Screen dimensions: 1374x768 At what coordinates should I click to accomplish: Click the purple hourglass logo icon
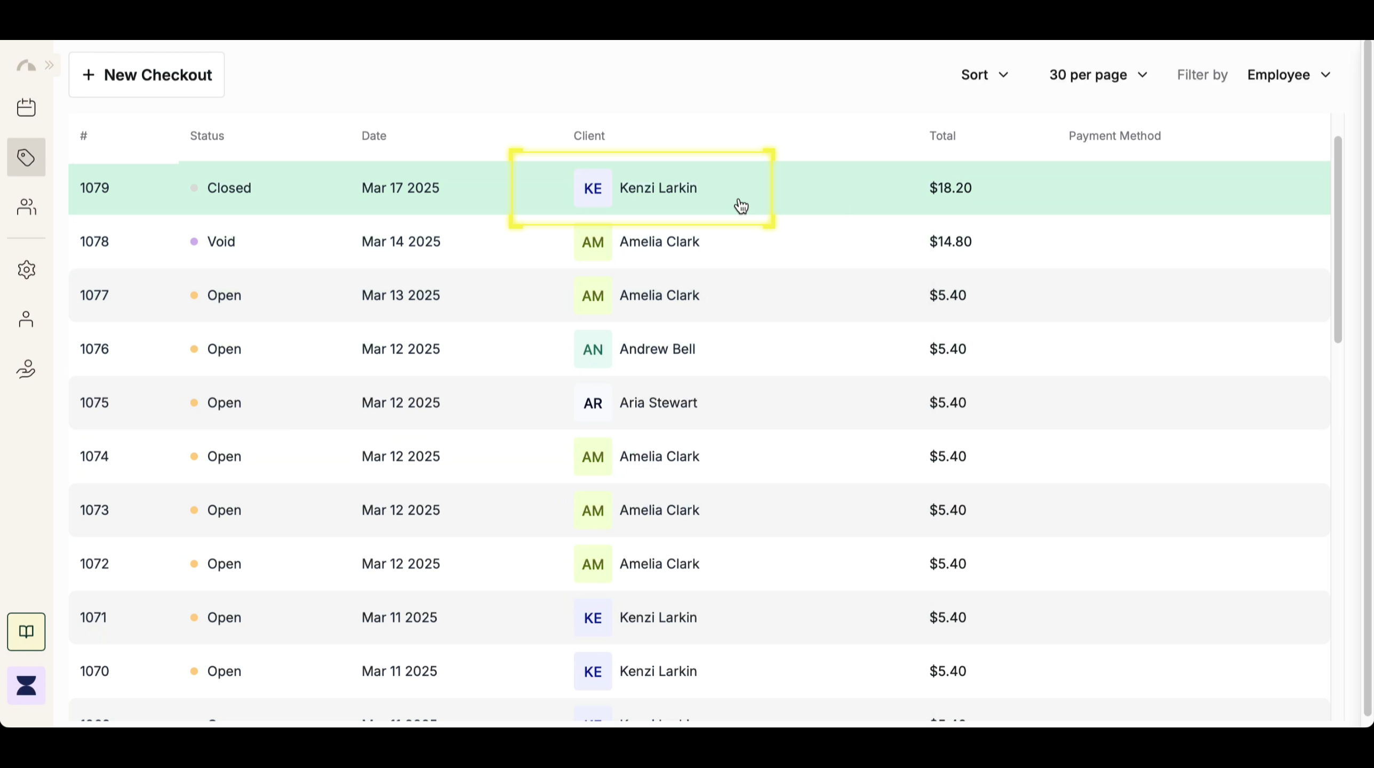tap(26, 685)
